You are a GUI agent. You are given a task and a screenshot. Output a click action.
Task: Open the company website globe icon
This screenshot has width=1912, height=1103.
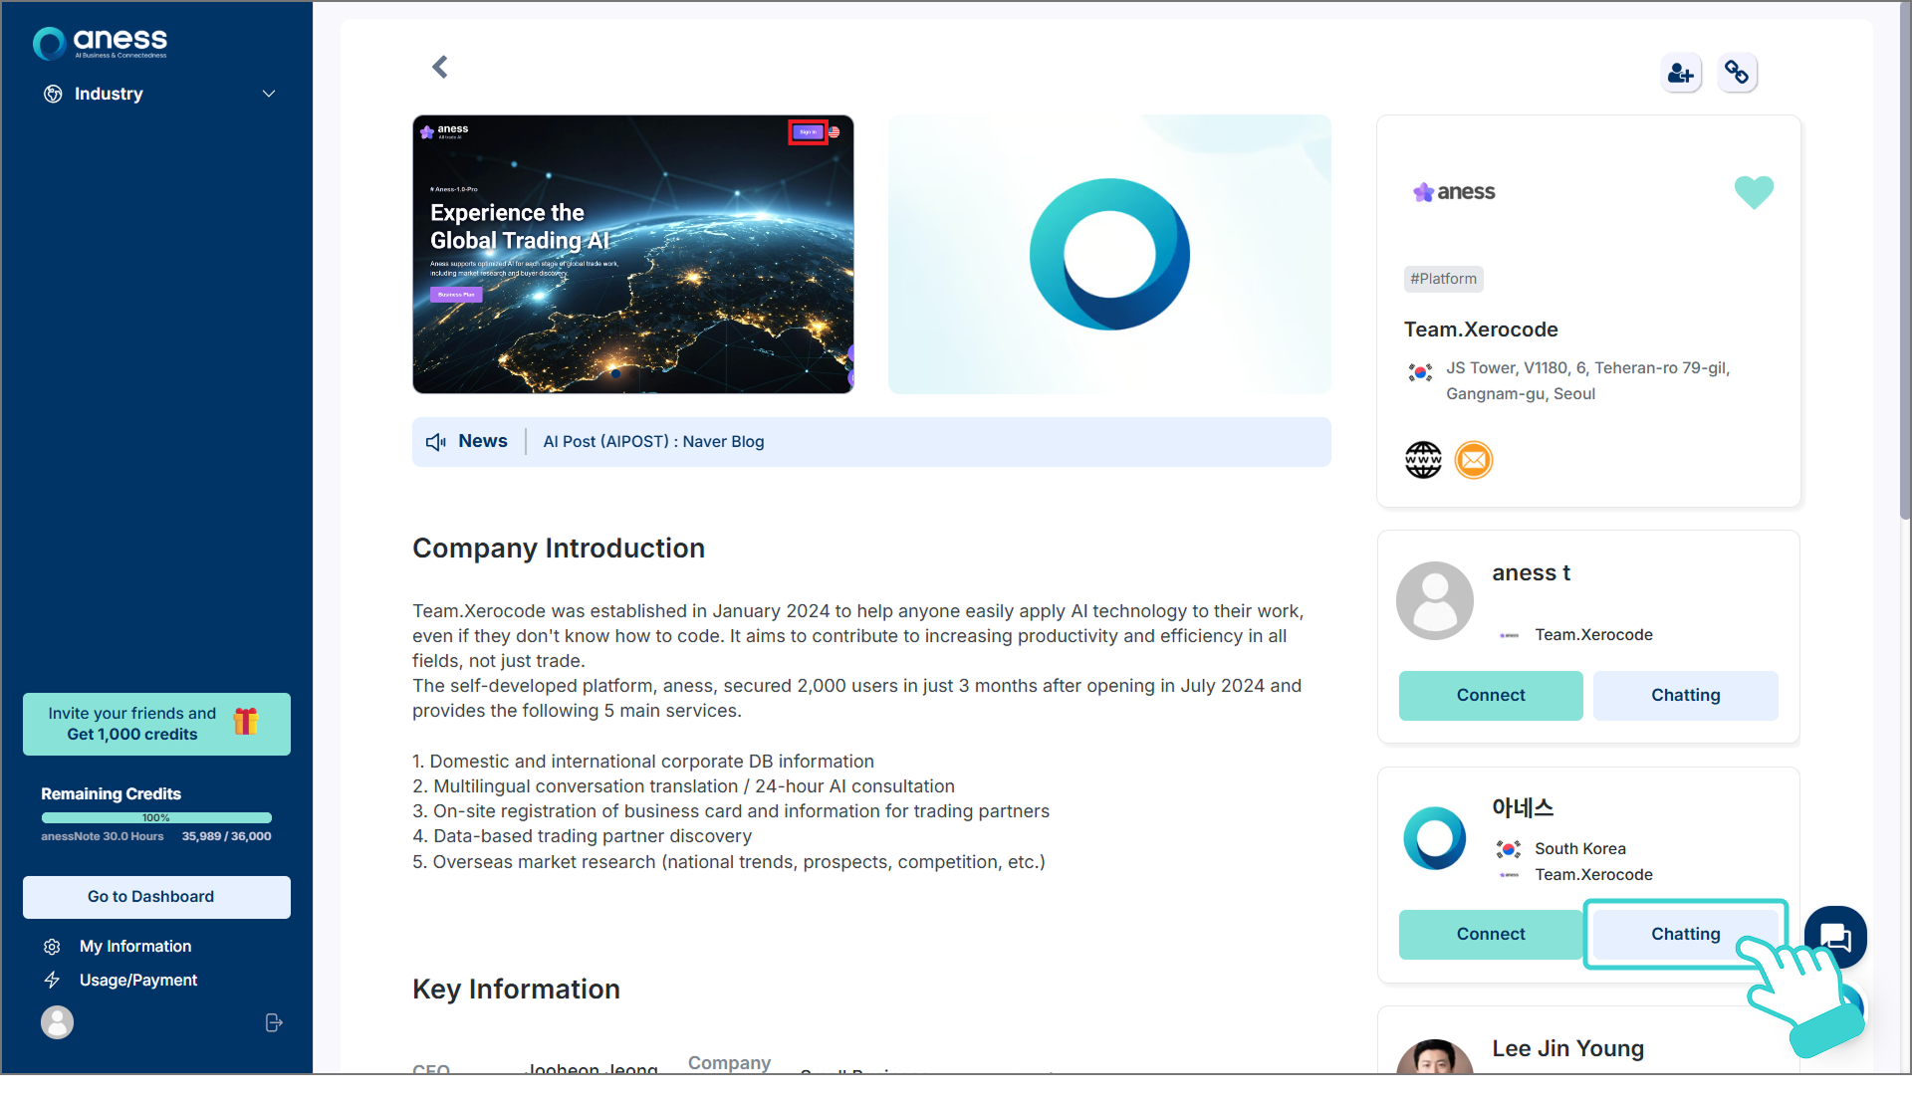tap(1423, 460)
